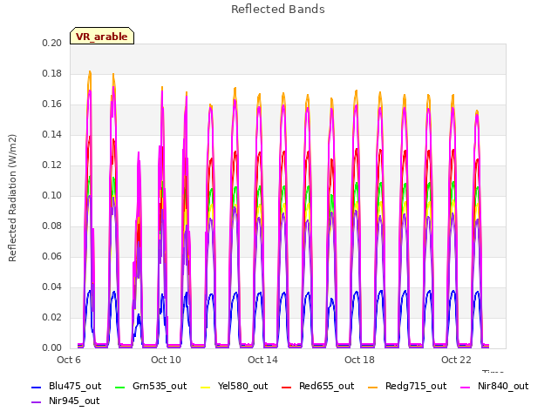558x418 pixels.
Task: Click the 0.18 y-axis tick label
Action: pos(52,73)
